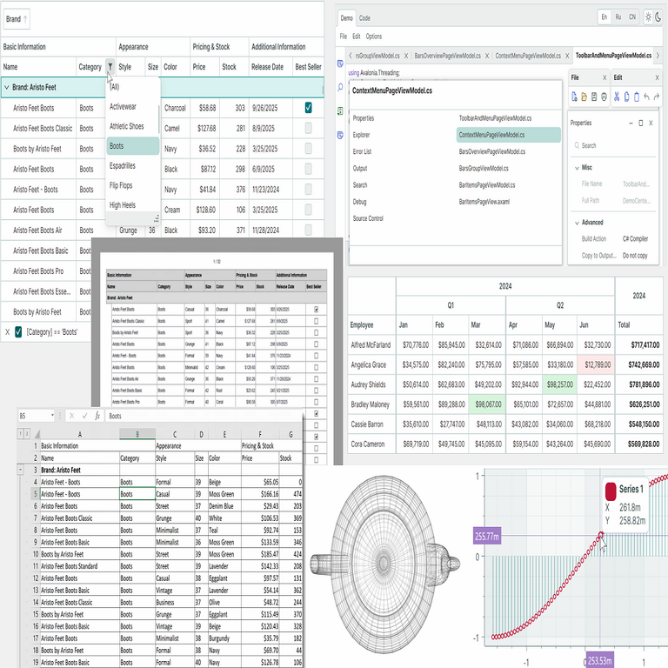Uncheck Best Seller on first Aristo Feet Boots row
Image resolution: width=668 pixels, height=668 pixels.
pyautogui.click(x=308, y=108)
